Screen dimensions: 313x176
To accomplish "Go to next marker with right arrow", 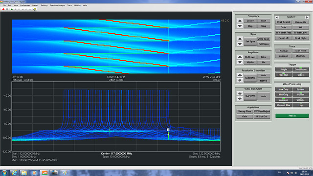I will [x=307, y=17].
